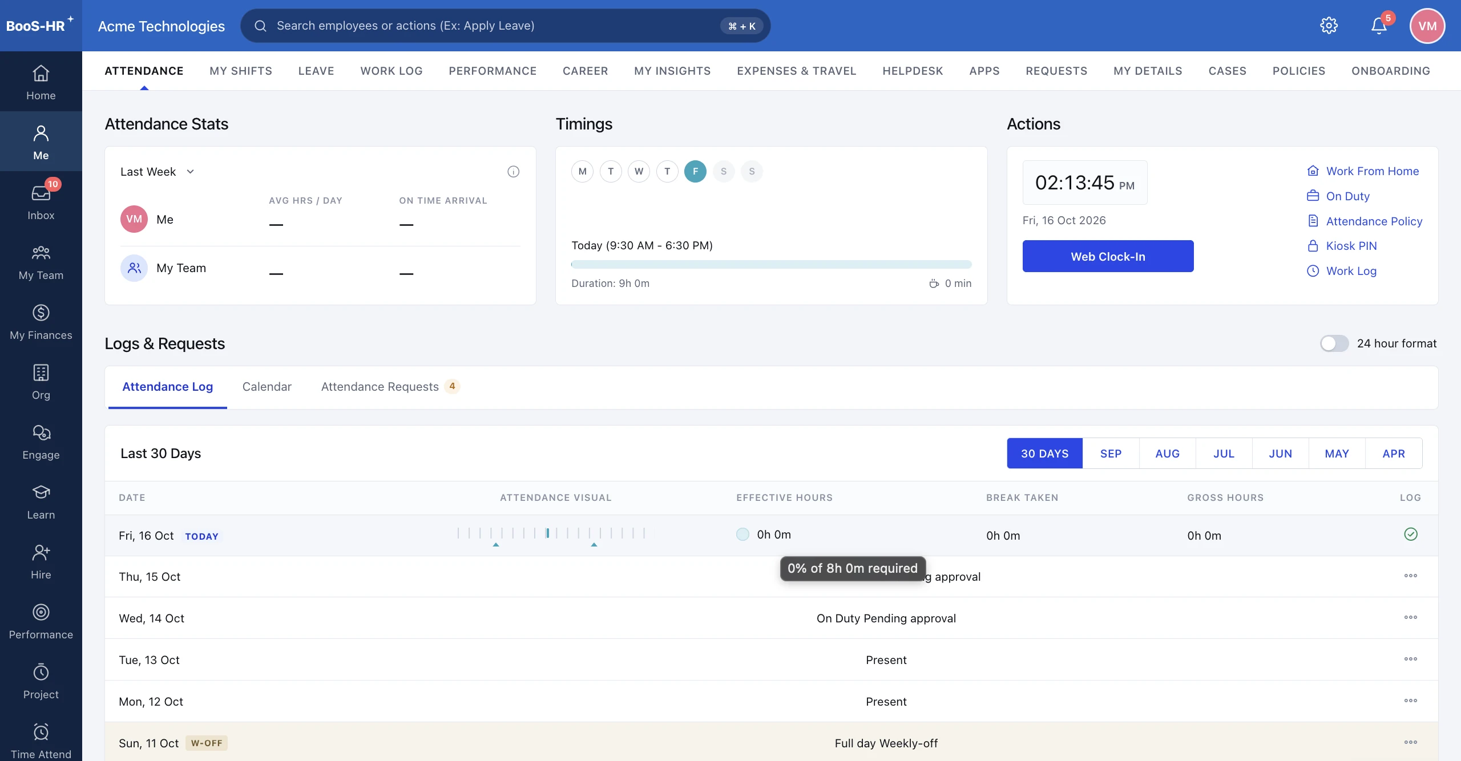Open the Attendance Policy link
1461x761 pixels.
pyautogui.click(x=1365, y=221)
